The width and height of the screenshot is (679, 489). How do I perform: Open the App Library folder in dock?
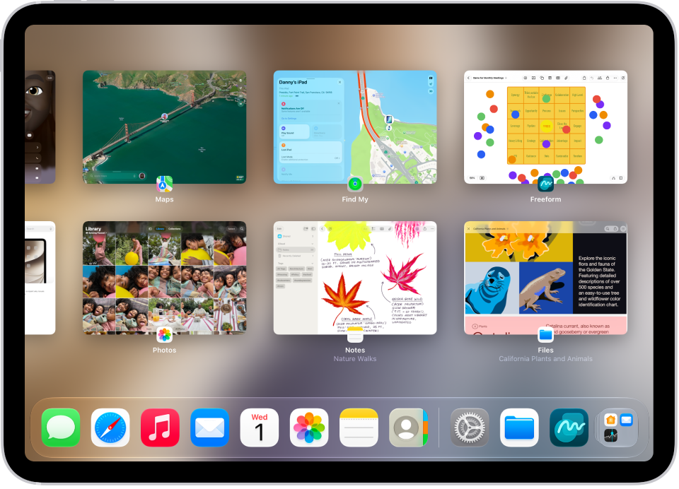(x=618, y=428)
